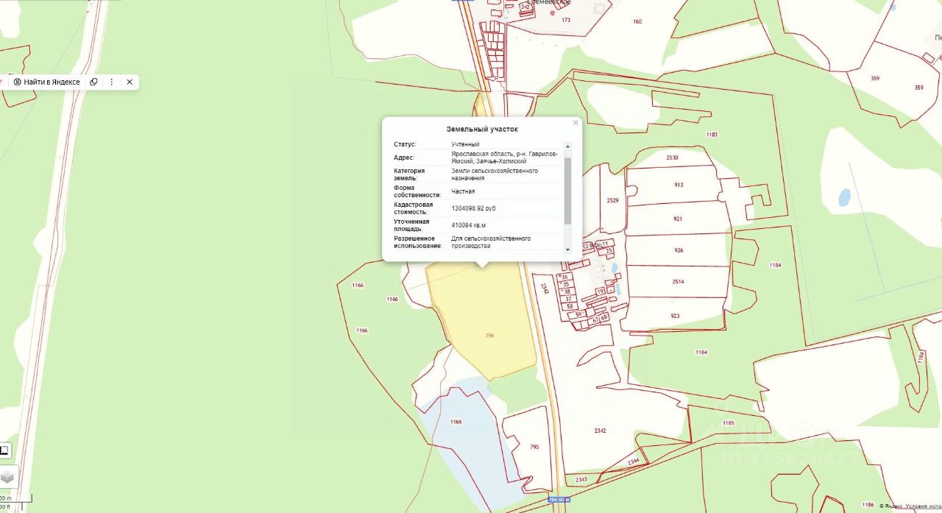
Task: Click the popup vertical scrollbar thumb
Action: (x=567, y=190)
